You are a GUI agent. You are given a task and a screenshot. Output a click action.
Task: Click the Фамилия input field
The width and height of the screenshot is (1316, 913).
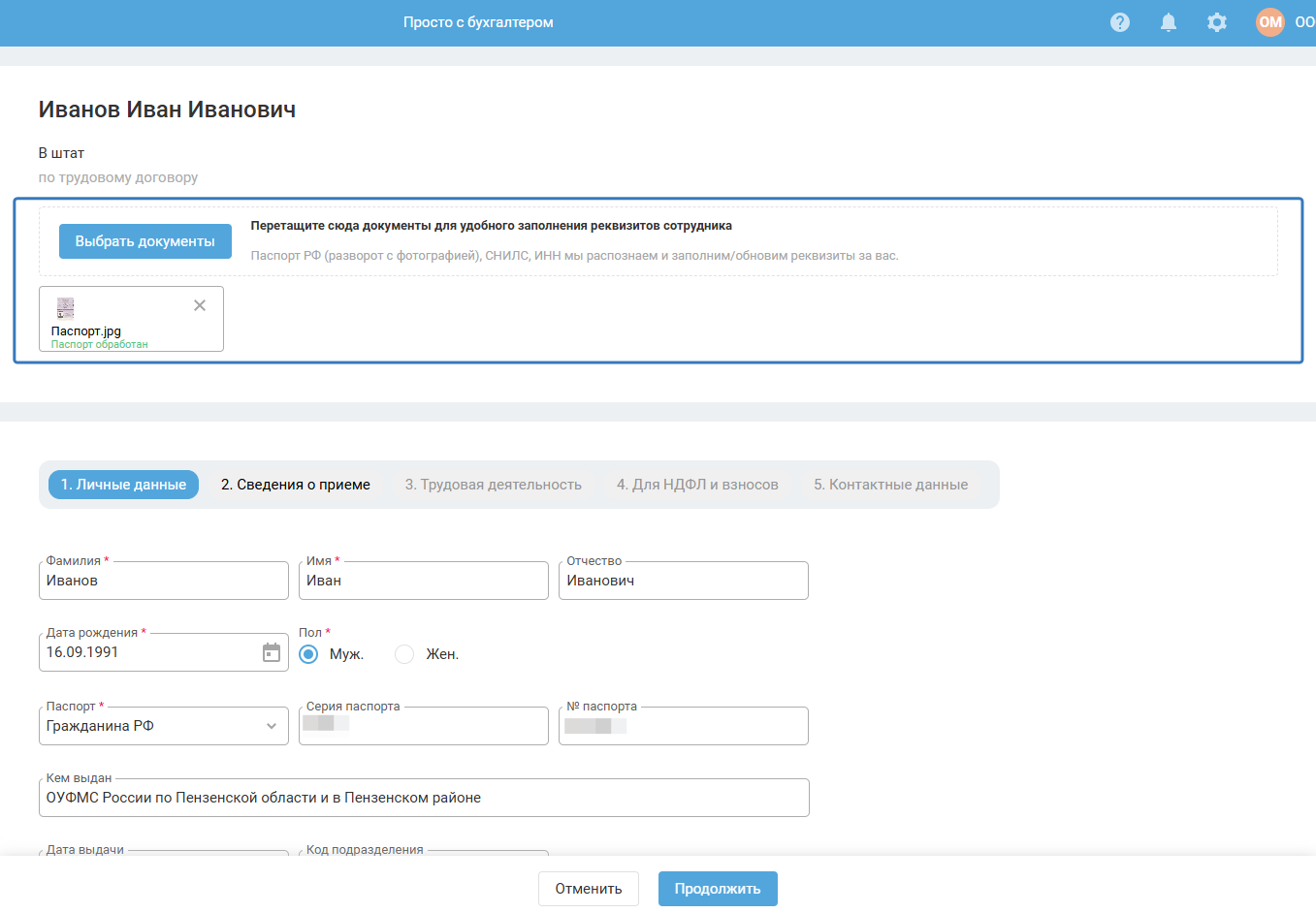point(164,581)
